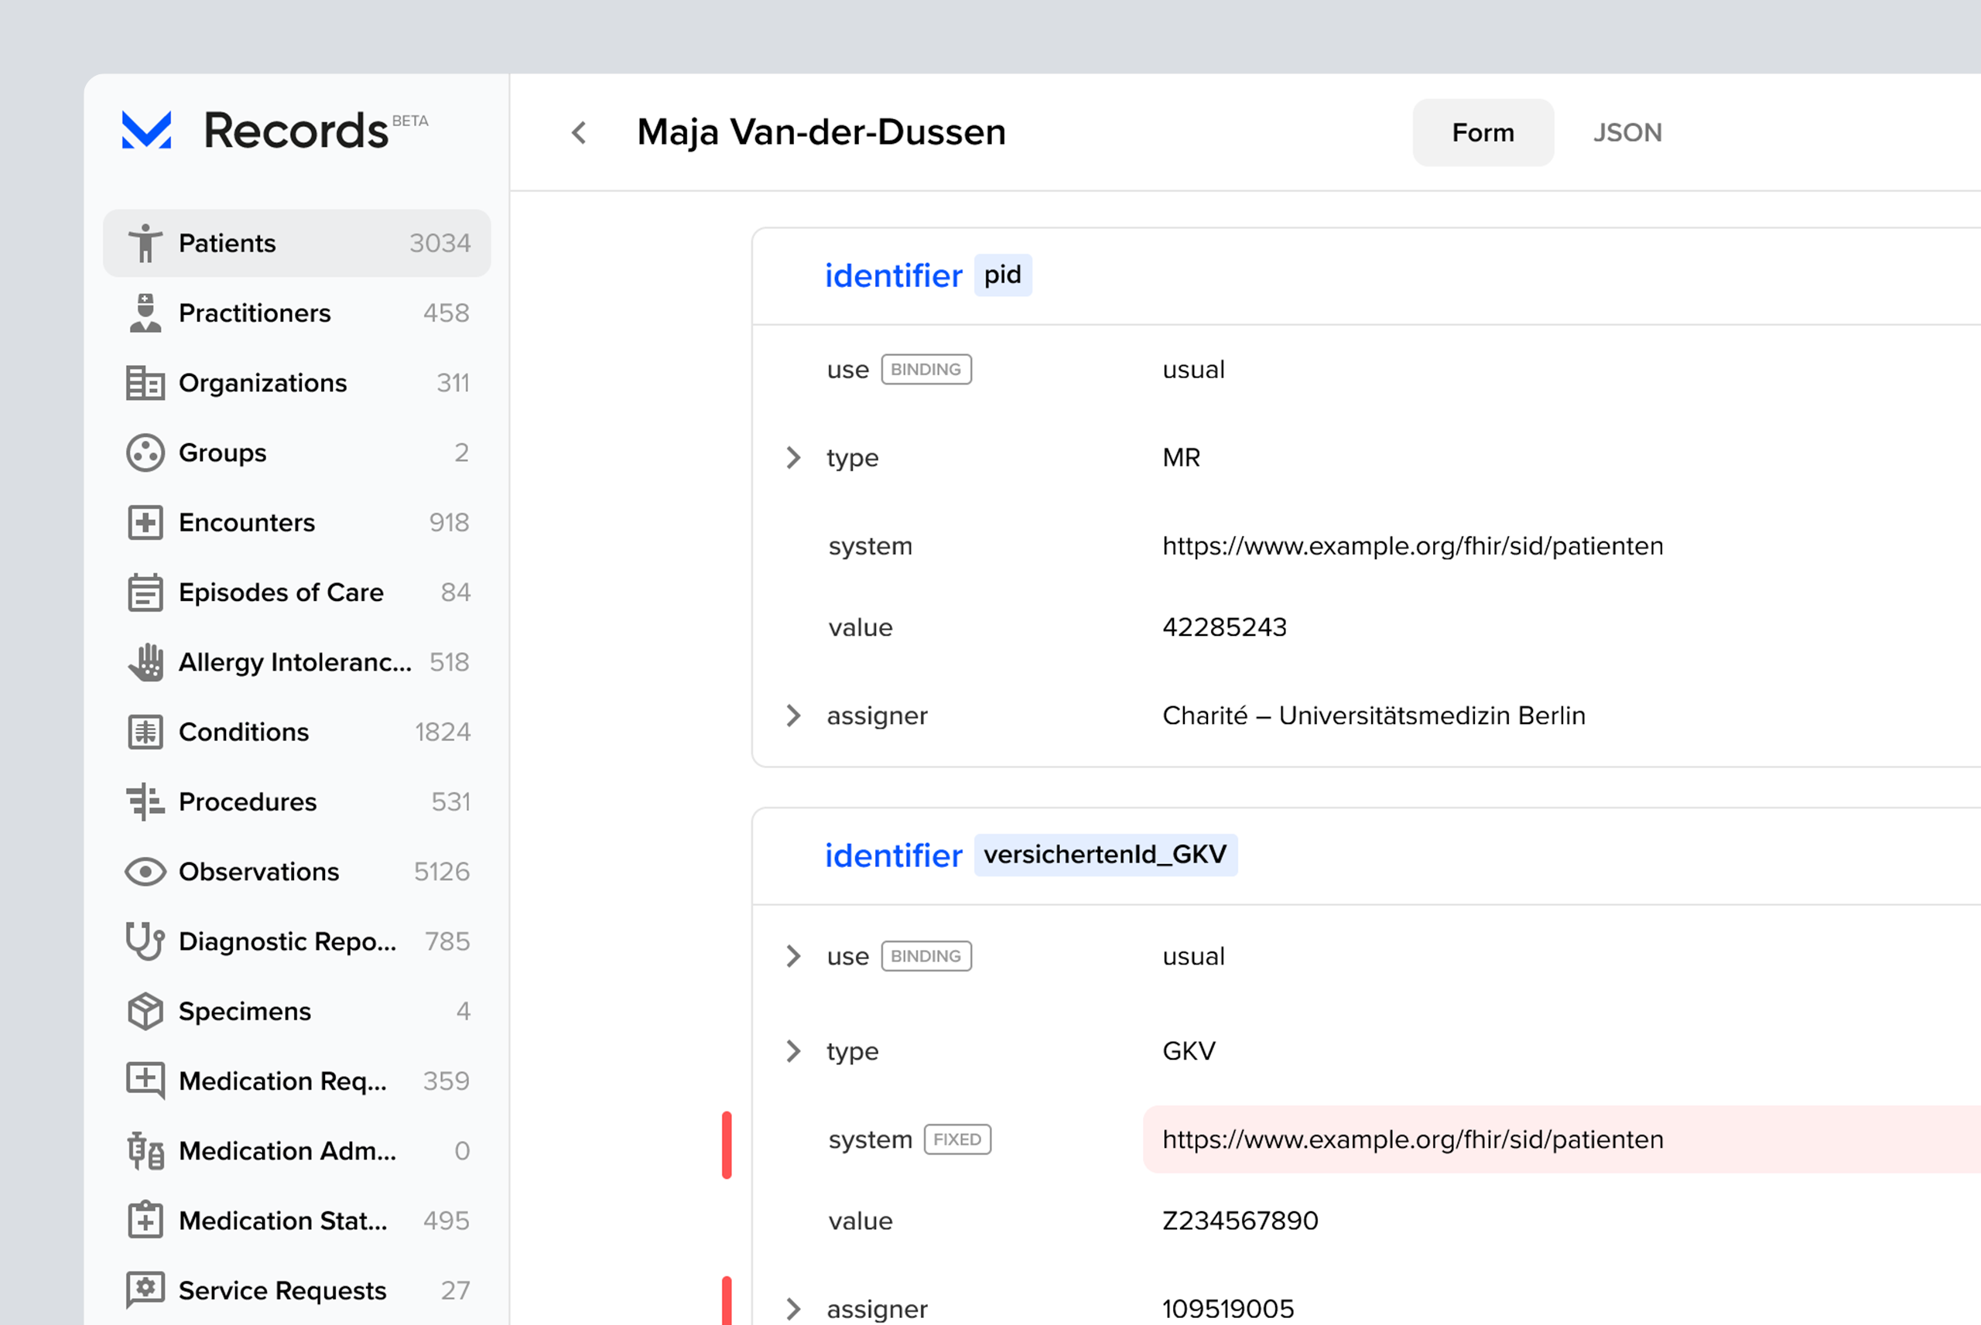Expand the type MR row
The image size is (1981, 1325).
tap(792, 458)
